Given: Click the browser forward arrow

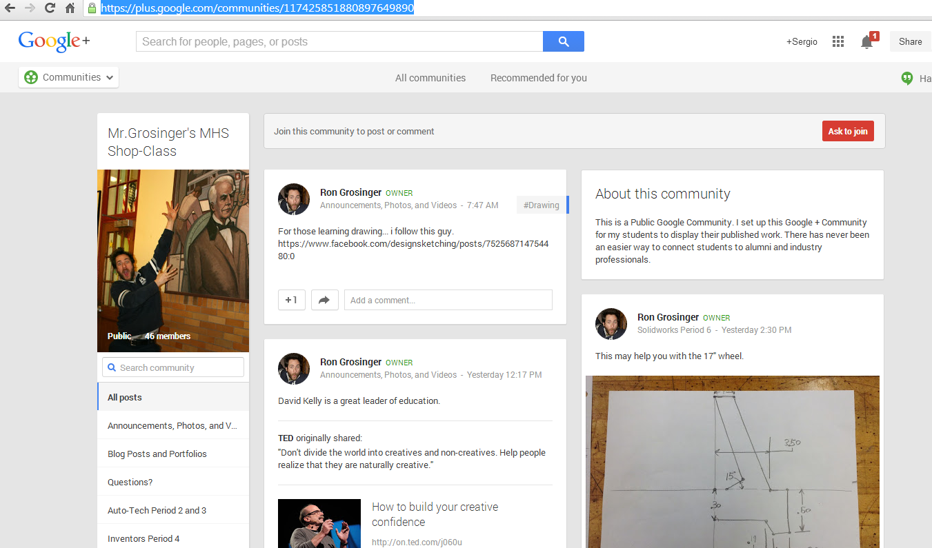Looking at the screenshot, I should point(30,8).
